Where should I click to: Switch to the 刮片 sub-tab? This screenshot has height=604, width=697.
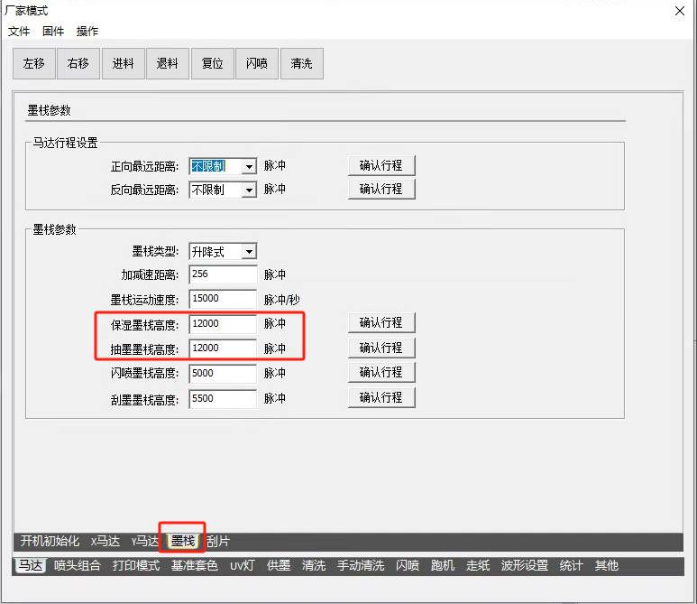click(x=218, y=542)
